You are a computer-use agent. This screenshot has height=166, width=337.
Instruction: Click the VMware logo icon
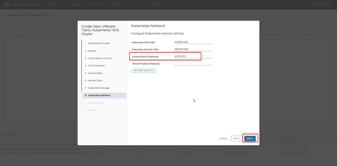6,5
